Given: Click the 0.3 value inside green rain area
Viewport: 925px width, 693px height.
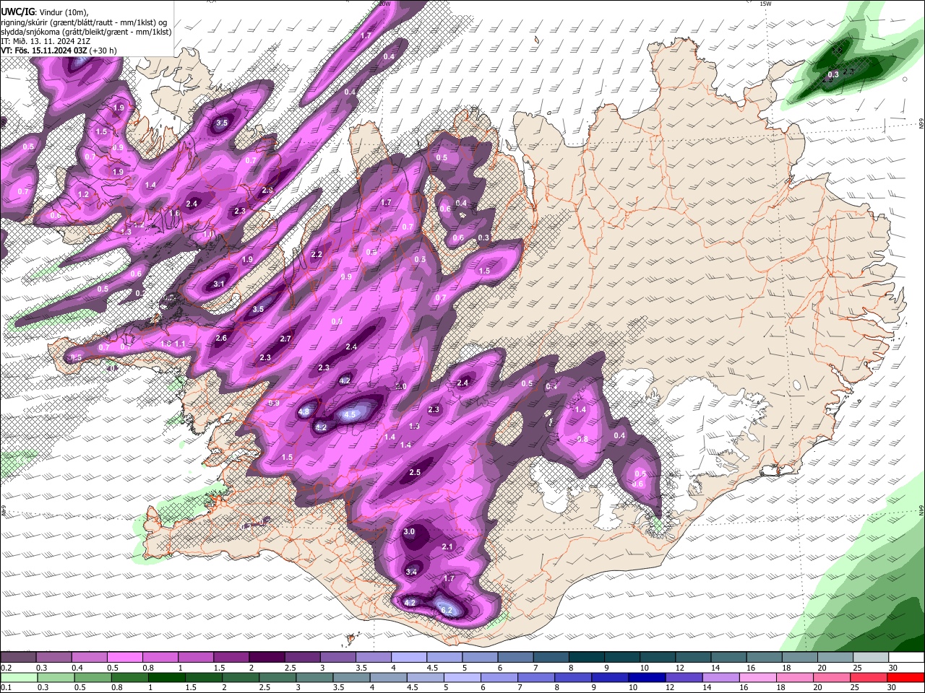Looking at the screenshot, I should [833, 74].
